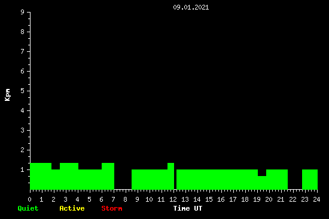Click the wide green bar at hour 15

(217, 180)
